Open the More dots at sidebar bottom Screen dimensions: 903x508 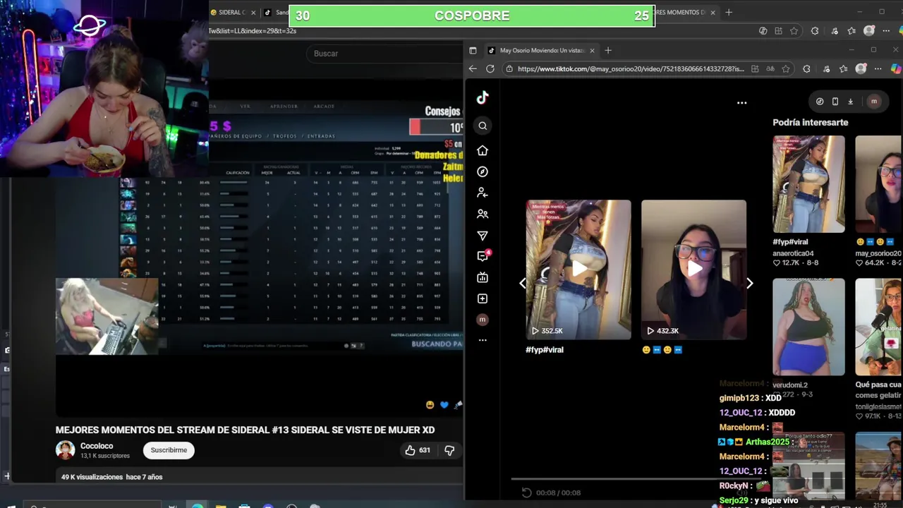pos(483,340)
